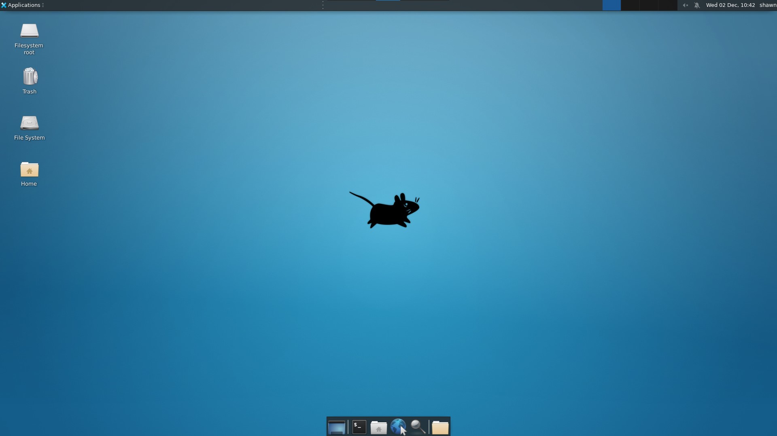Open the home file manager dock icon

tap(379, 427)
